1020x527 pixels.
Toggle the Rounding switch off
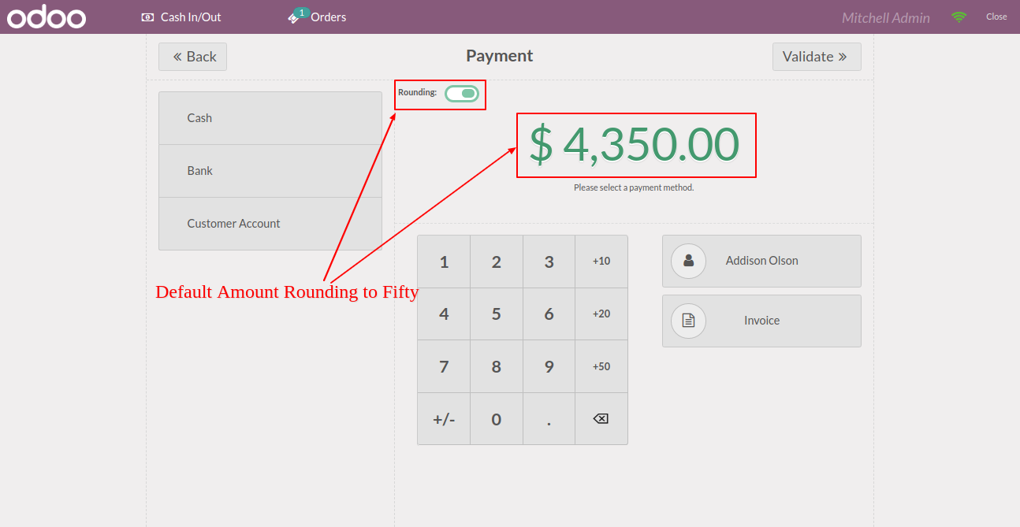coord(462,94)
